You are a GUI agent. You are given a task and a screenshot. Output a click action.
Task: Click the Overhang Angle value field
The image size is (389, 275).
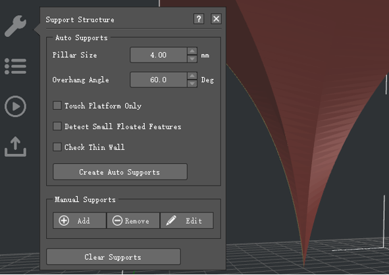pyautogui.click(x=159, y=80)
